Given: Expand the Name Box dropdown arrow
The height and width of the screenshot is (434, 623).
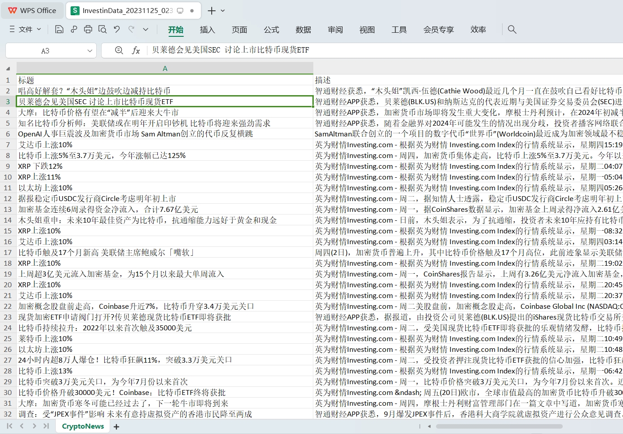Looking at the screenshot, I should [90, 51].
